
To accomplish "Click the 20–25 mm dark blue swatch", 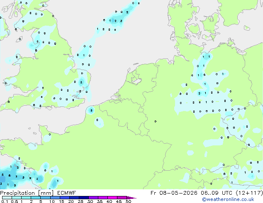I will click(74, 198).
